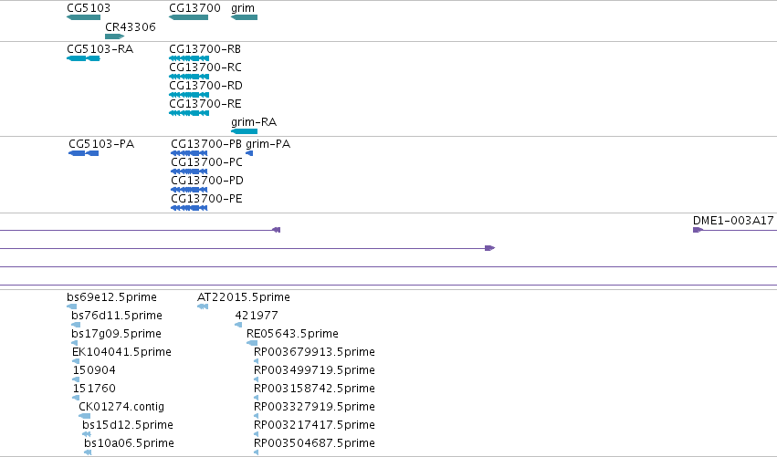Click the RP003158742.5prime label
The width and height of the screenshot is (777, 457).
tap(314, 389)
